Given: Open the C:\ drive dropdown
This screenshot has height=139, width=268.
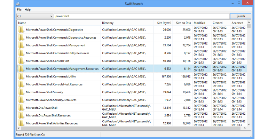Looking at the screenshot, I should tap(35, 16).
